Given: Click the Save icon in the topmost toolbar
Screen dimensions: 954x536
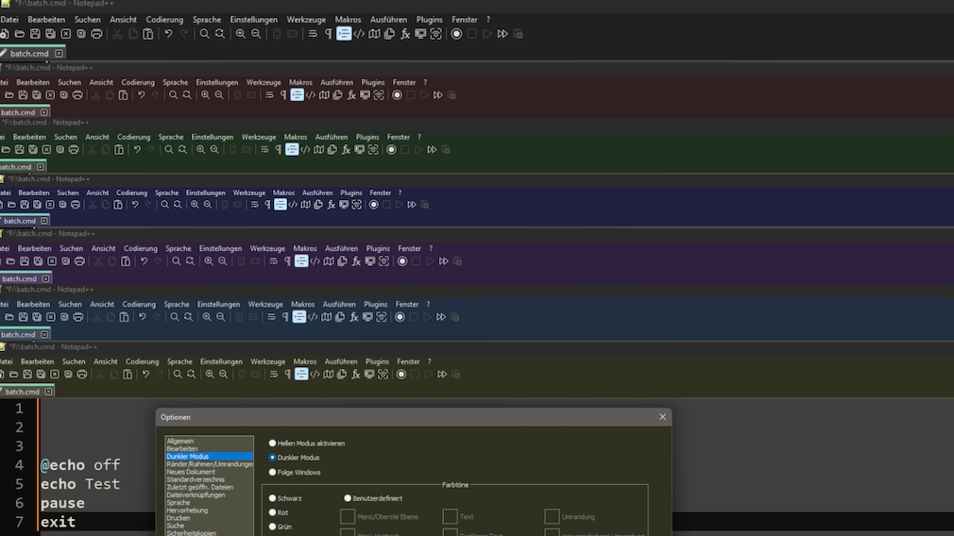Looking at the screenshot, I should pos(35,34).
